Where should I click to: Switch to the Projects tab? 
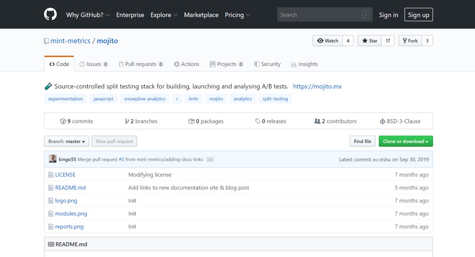click(x=226, y=64)
